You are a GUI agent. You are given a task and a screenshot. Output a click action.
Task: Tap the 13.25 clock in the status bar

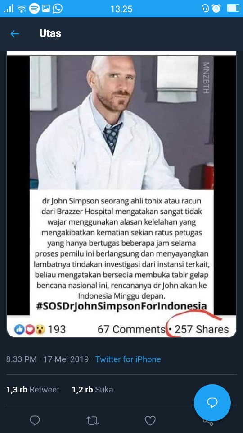(x=121, y=9)
